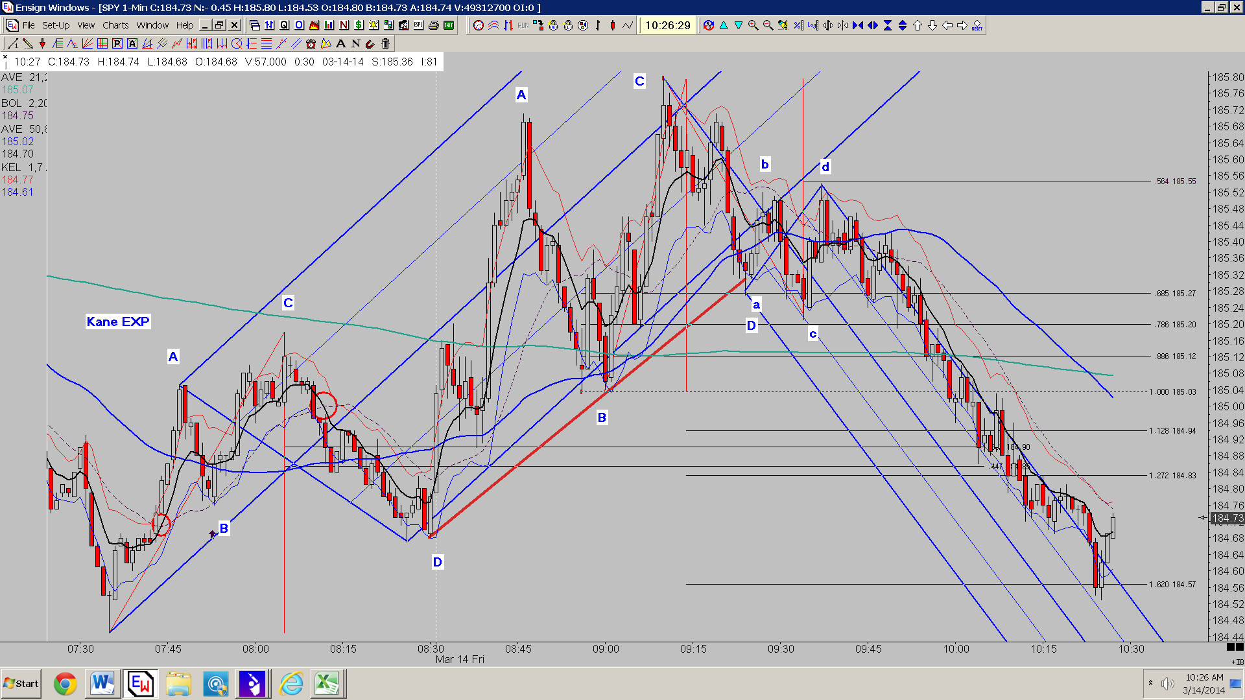Open Excel from the taskbar

click(x=326, y=684)
